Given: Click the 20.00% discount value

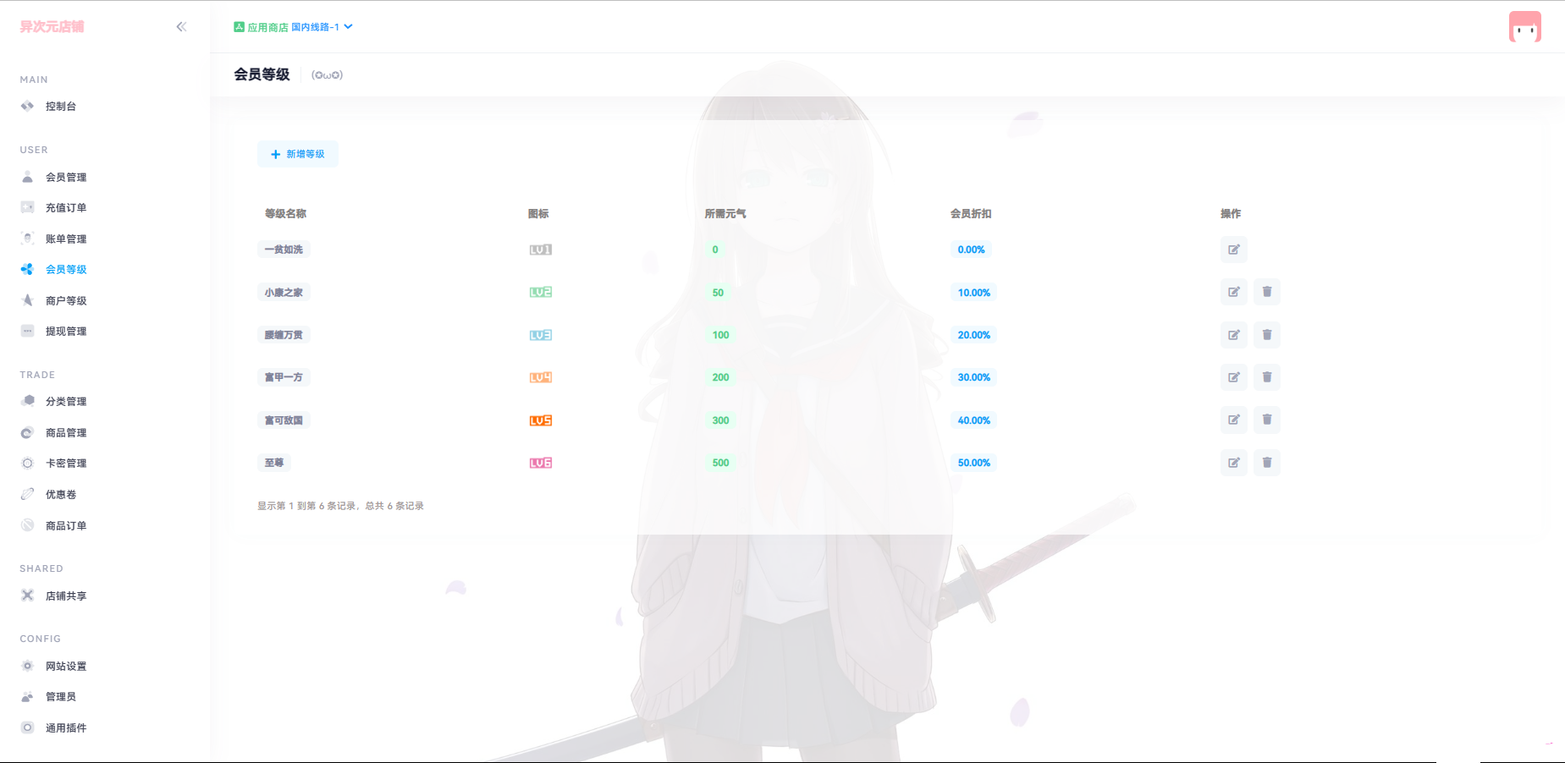Looking at the screenshot, I should click(x=973, y=335).
